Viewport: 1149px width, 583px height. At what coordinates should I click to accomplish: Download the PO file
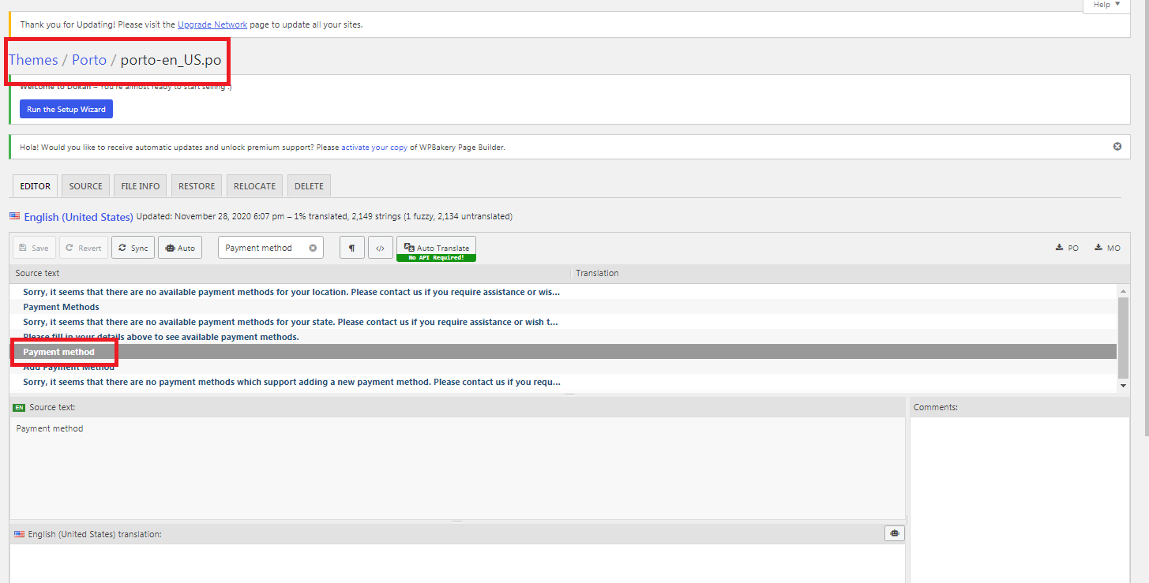pos(1067,248)
